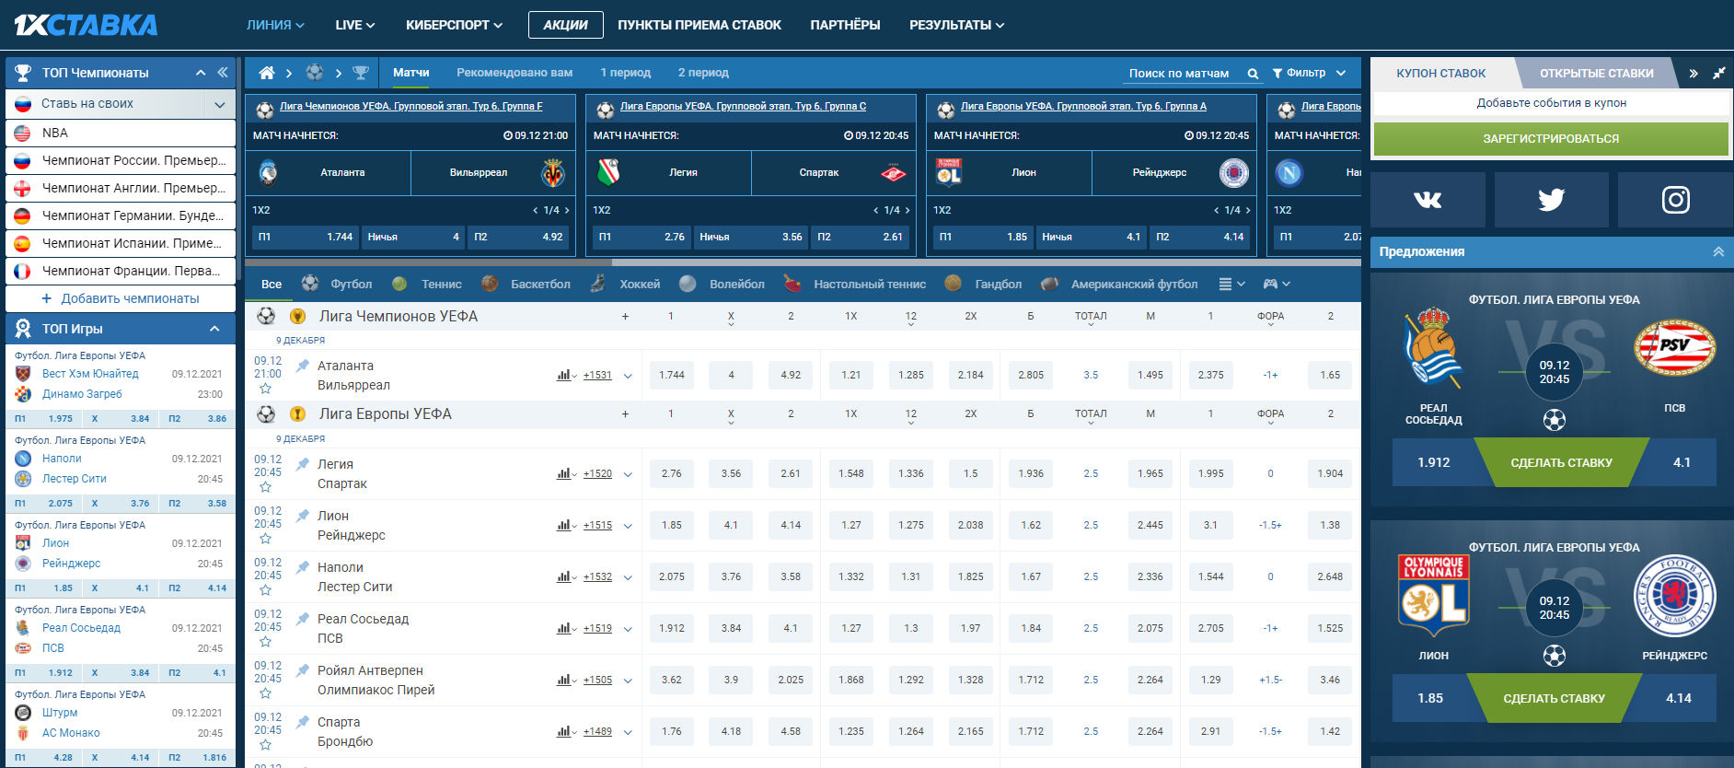The image size is (1734, 768).
Task: Add Спарта Брондбю to favorites star
Action: coord(265,745)
